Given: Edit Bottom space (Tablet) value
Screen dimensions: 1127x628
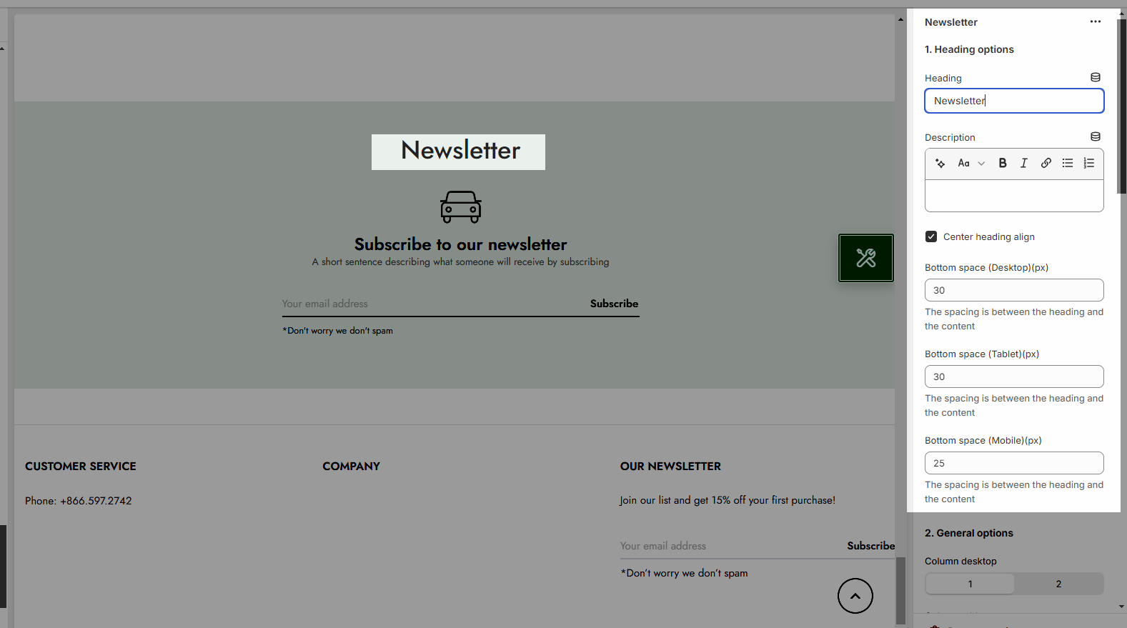Looking at the screenshot, I should click(x=1014, y=377).
